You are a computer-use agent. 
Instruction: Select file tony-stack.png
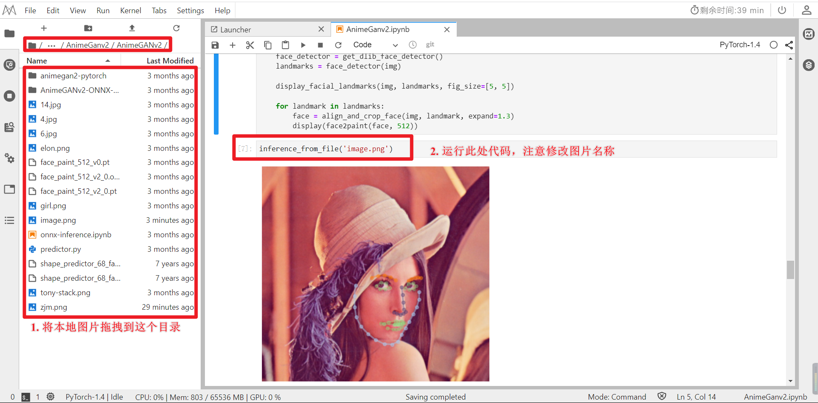click(x=111, y=293)
